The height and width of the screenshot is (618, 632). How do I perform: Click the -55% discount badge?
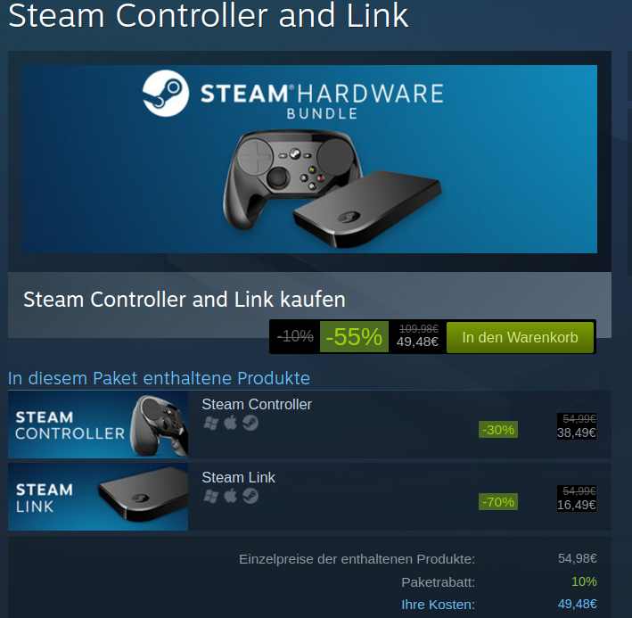(x=354, y=336)
